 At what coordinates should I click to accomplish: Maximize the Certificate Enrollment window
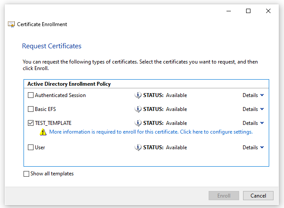pos(248,11)
